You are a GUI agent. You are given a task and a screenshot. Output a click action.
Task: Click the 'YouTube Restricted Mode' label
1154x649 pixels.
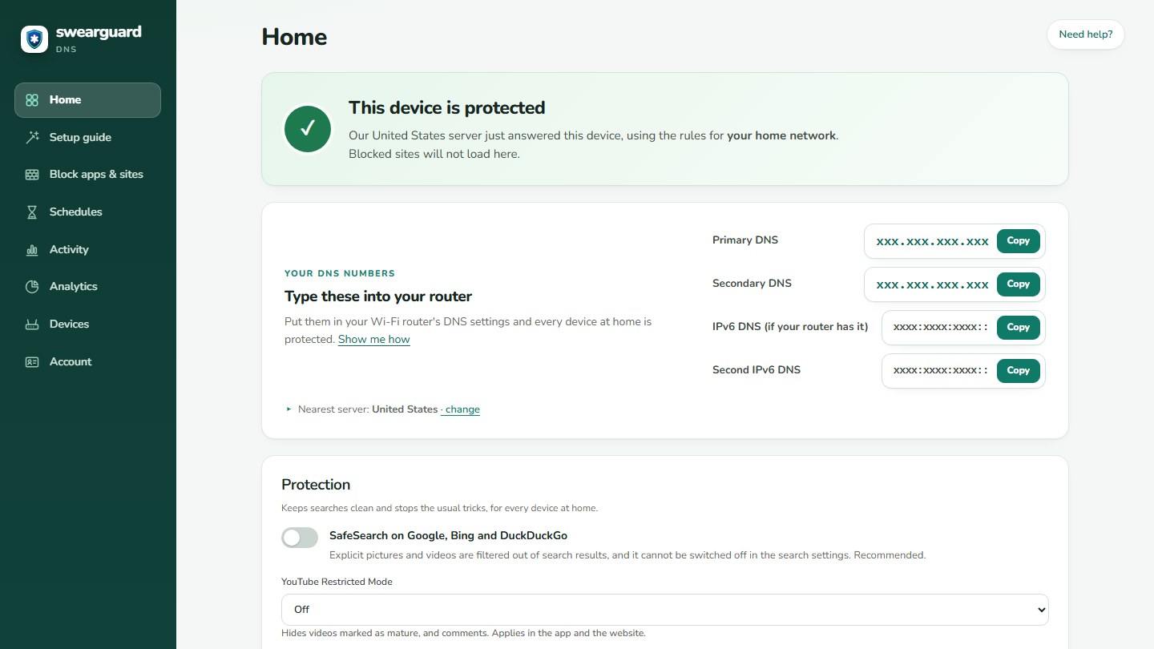tap(337, 582)
